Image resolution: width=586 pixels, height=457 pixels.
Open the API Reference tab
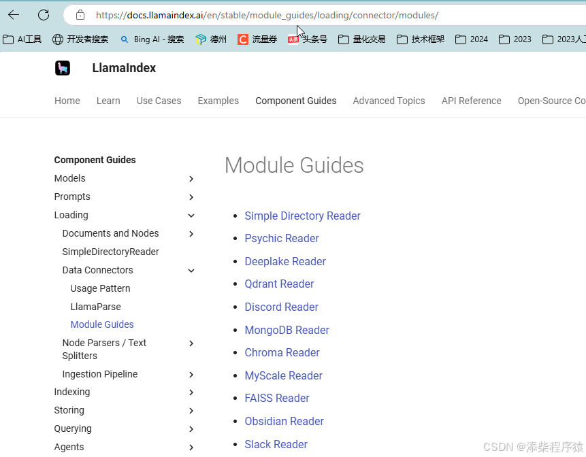coord(471,101)
